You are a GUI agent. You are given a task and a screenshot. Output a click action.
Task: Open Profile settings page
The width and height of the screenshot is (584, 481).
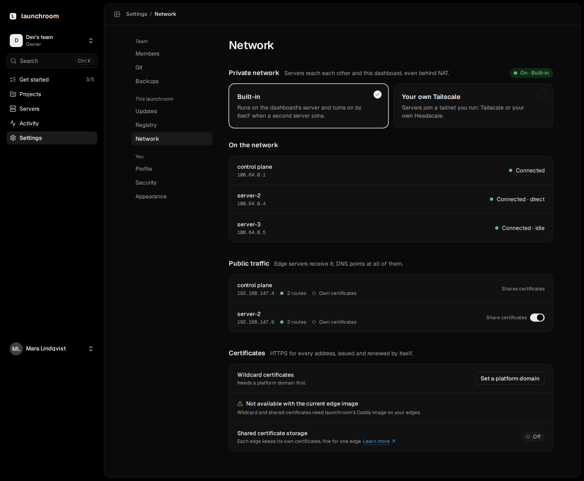(172, 169)
